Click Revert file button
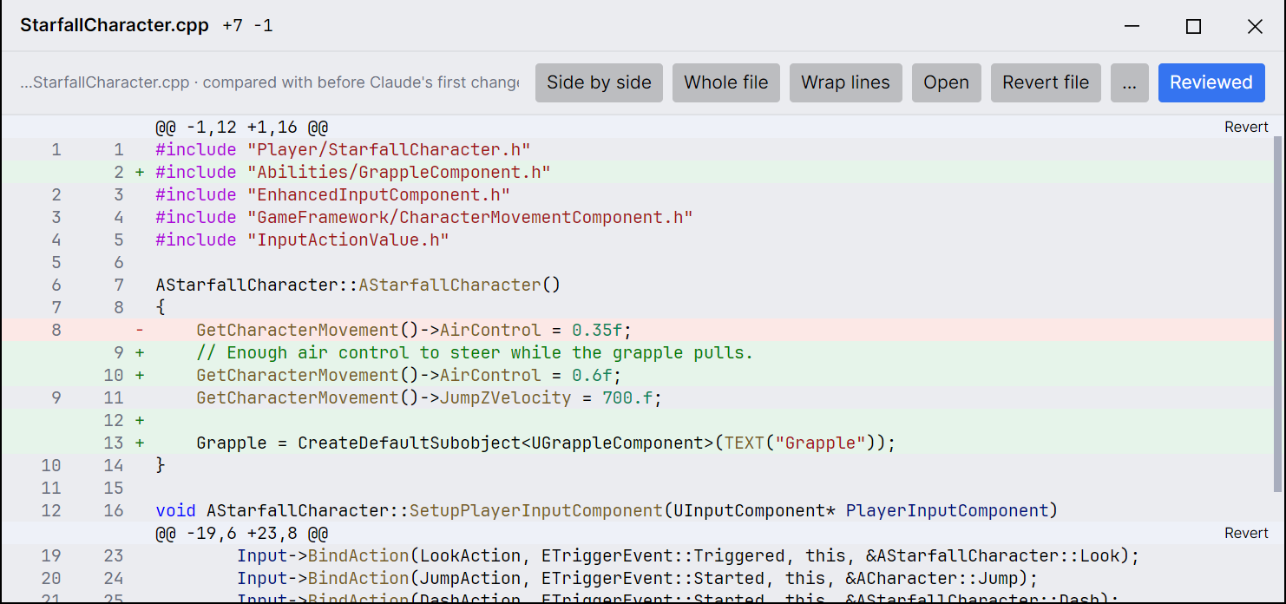This screenshot has height=604, width=1286. (1046, 82)
